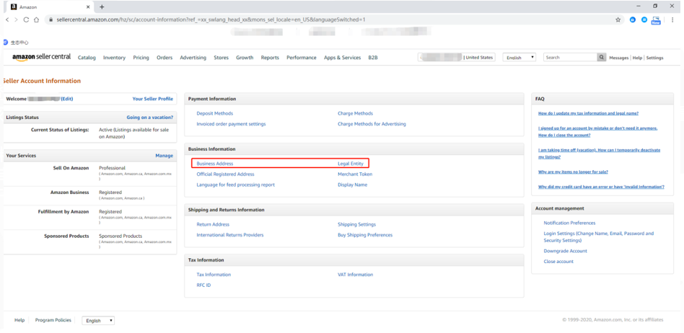Open the Catalog menu
The image size is (684, 333).
[x=87, y=58]
